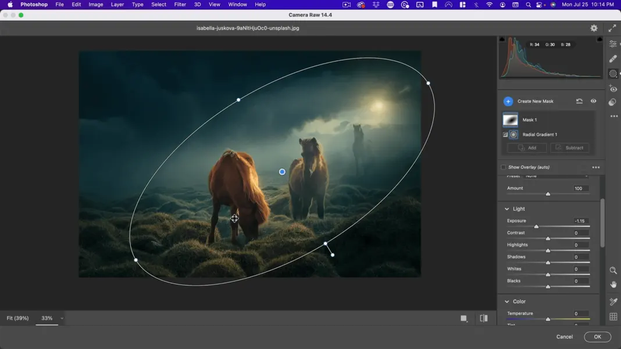Click the radial gradient blue center pin
The image size is (621, 349).
pos(282,172)
